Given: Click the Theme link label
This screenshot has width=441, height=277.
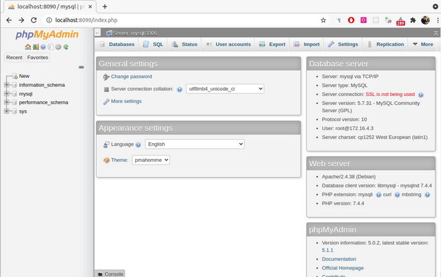Looking at the screenshot, I should [120, 160].
